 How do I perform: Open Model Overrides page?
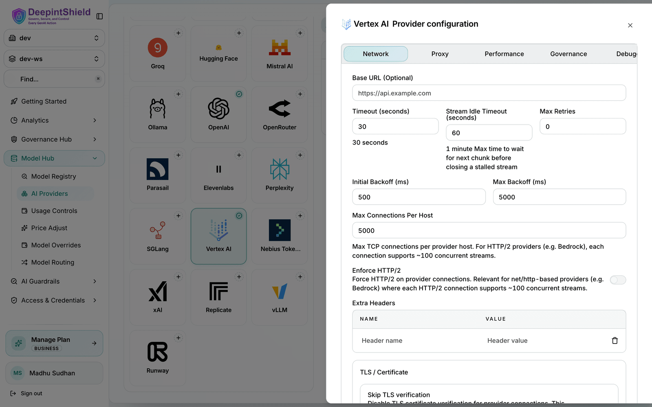pyautogui.click(x=55, y=245)
